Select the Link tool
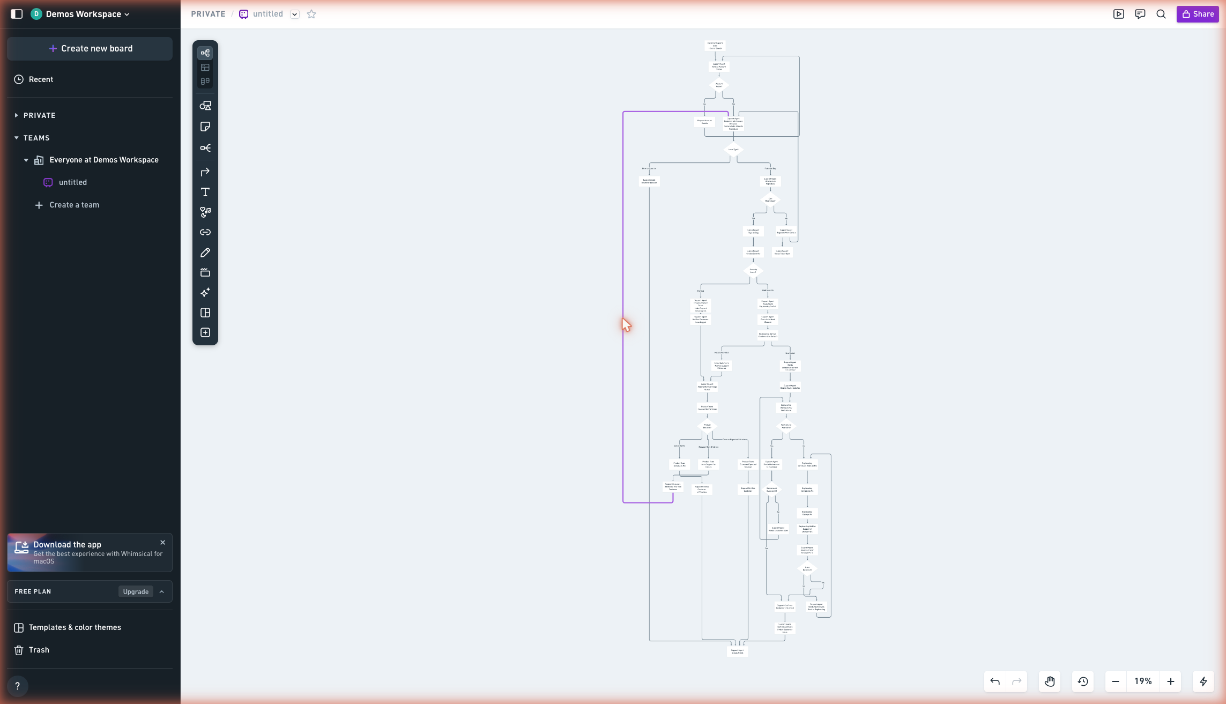The width and height of the screenshot is (1226, 704). (205, 232)
